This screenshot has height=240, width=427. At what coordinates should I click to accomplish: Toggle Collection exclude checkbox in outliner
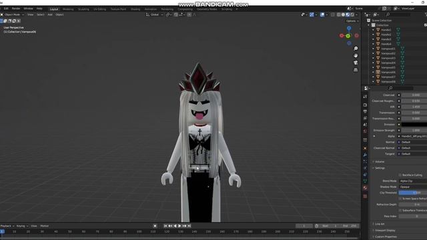[426, 25]
